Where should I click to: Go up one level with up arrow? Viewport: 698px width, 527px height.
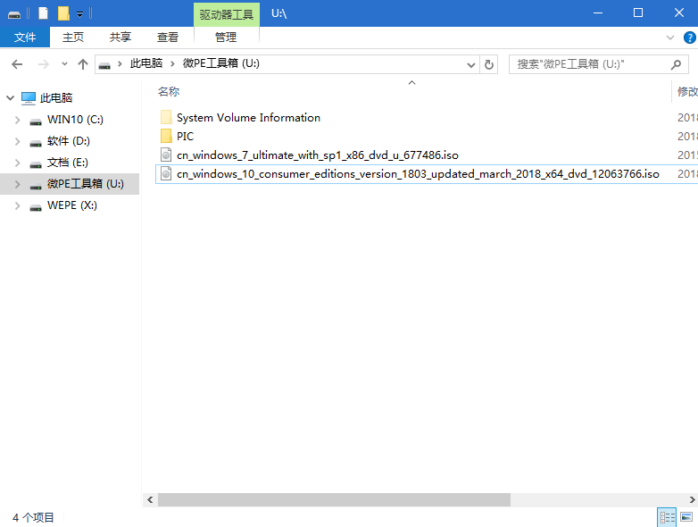[x=83, y=64]
